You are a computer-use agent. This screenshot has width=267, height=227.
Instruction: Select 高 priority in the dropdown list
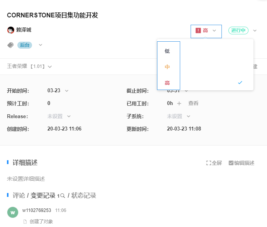[x=167, y=83]
